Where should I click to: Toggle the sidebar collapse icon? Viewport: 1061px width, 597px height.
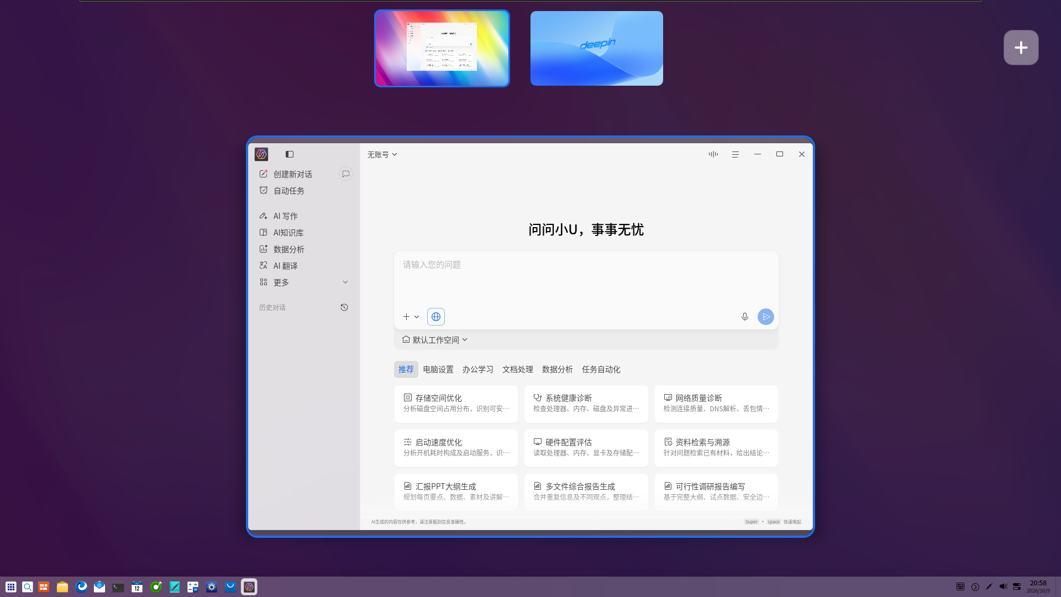coord(290,154)
